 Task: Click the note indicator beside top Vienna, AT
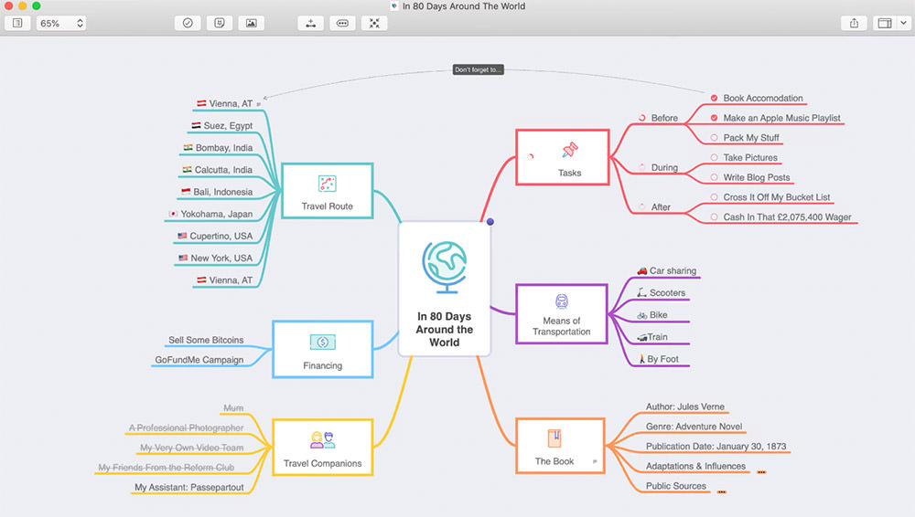click(x=259, y=104)
